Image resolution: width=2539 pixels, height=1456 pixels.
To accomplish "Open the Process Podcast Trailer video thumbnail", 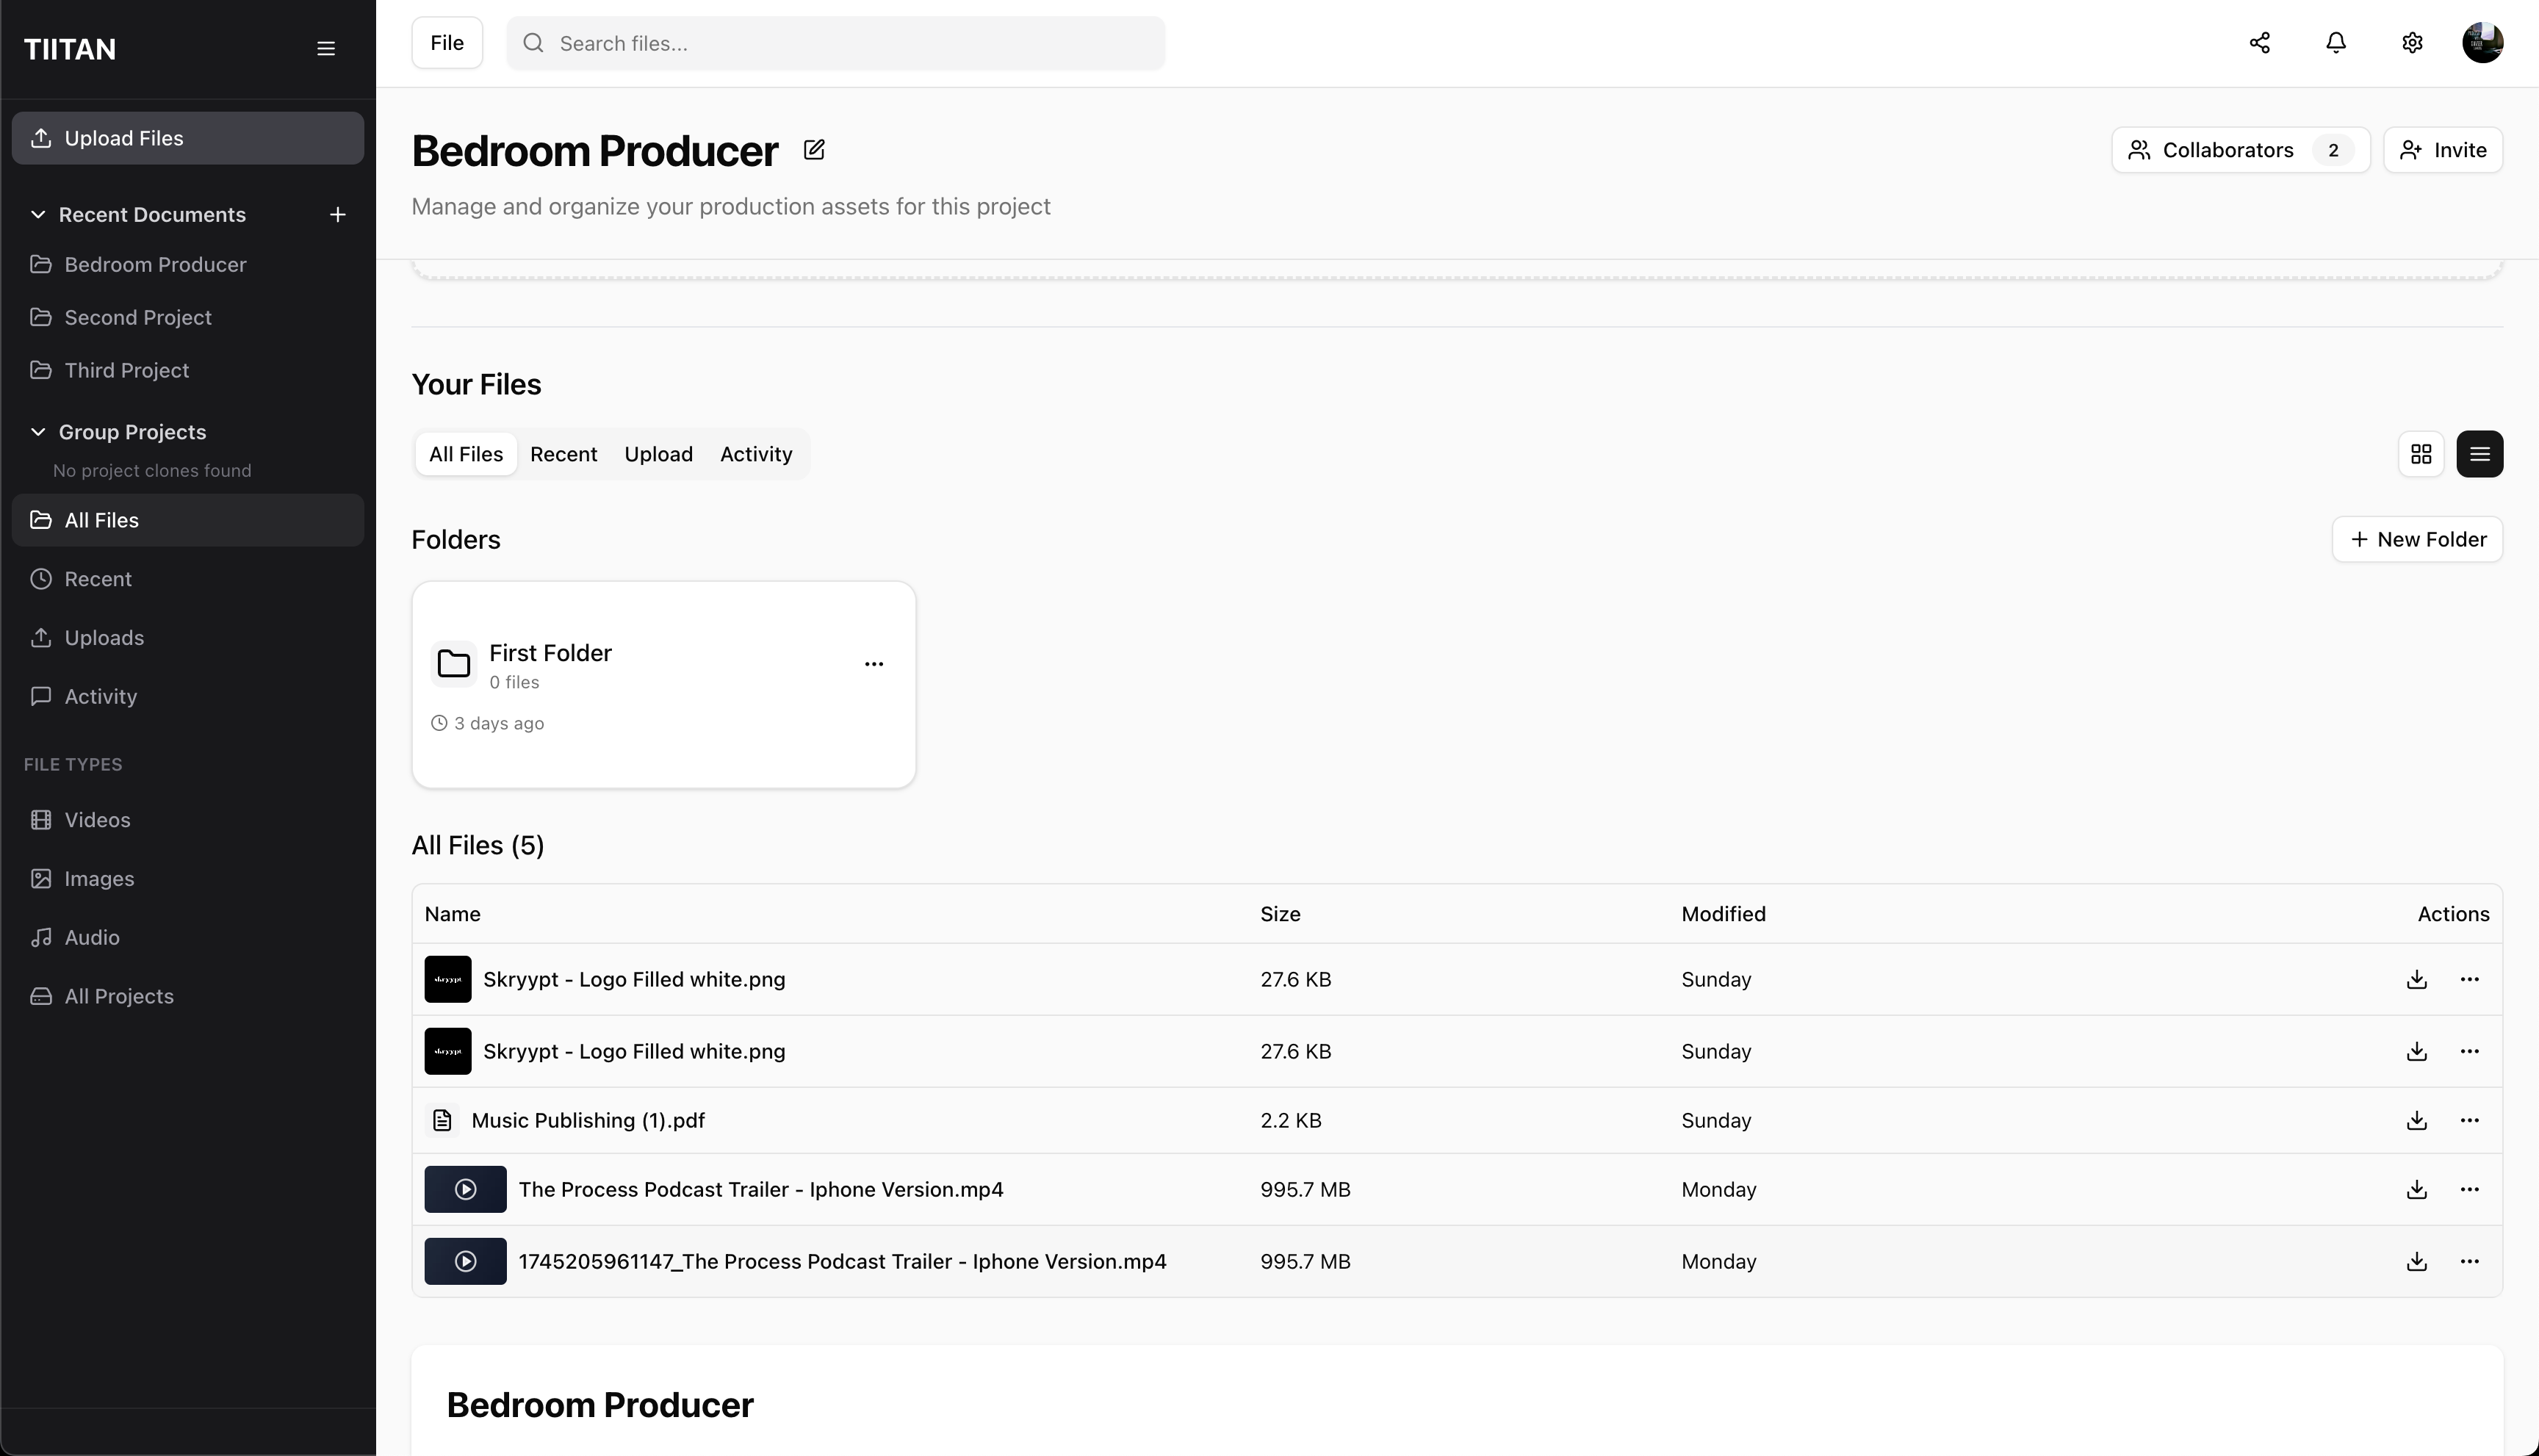I will [465, 1189].
